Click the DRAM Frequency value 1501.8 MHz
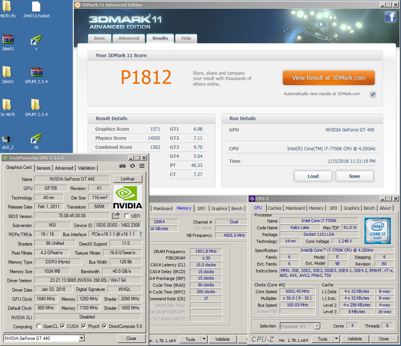Viewport: 401px width, 346px height. click(206, 251)
